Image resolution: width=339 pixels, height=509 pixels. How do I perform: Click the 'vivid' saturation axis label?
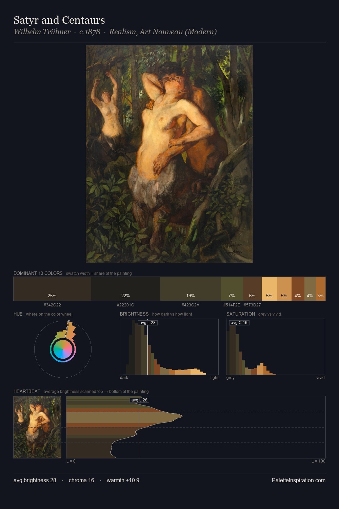point(320,378)
